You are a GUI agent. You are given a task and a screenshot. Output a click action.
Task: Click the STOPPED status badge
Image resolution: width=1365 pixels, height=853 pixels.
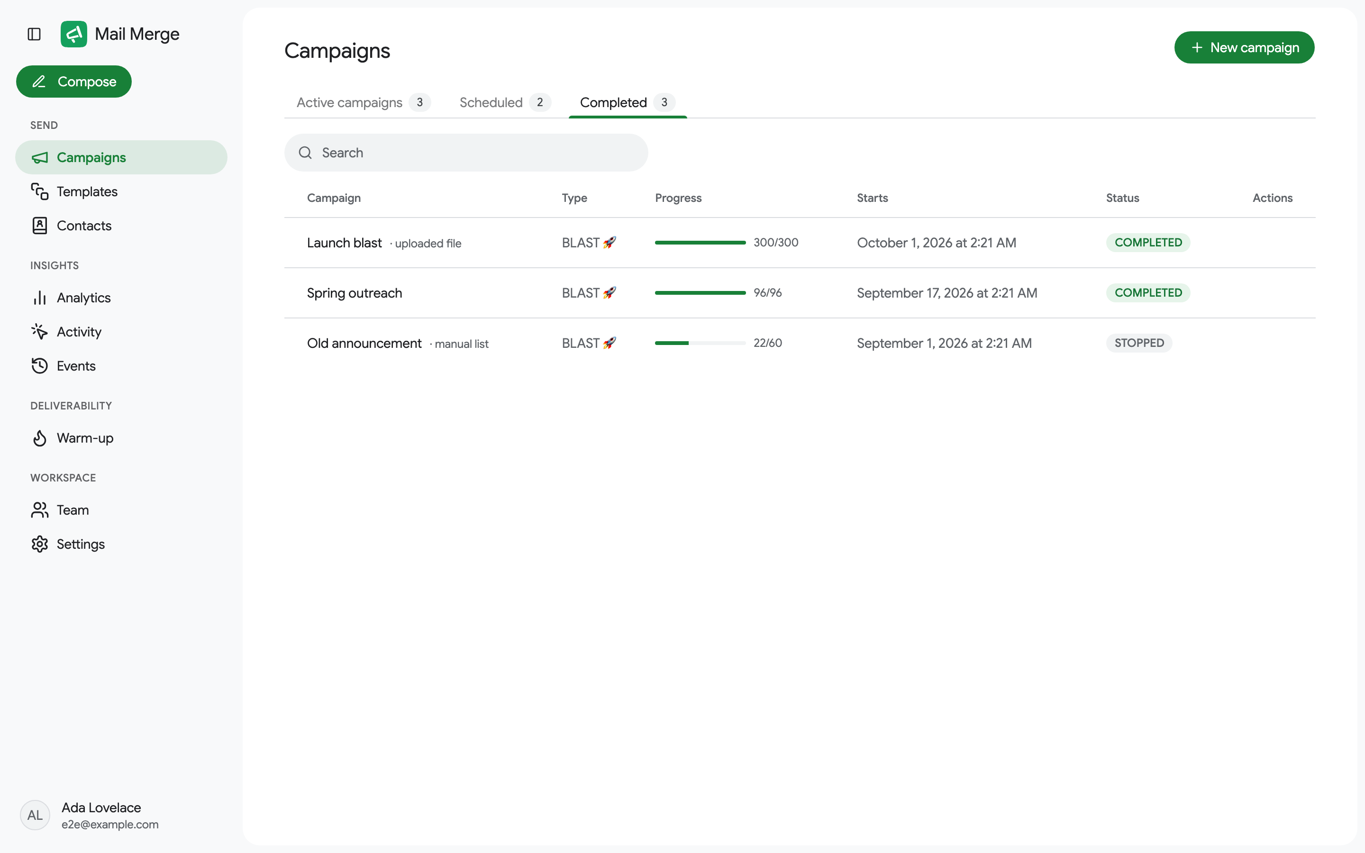(x=1139, y=343)
